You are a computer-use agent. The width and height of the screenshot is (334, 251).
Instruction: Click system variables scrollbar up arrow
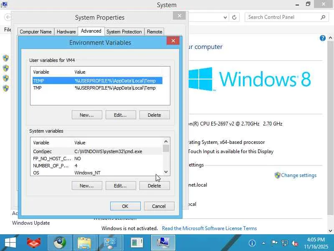click(x=166, y=141)
